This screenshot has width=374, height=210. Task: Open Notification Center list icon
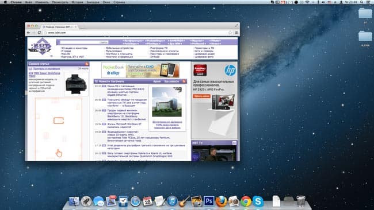[368, 2]
